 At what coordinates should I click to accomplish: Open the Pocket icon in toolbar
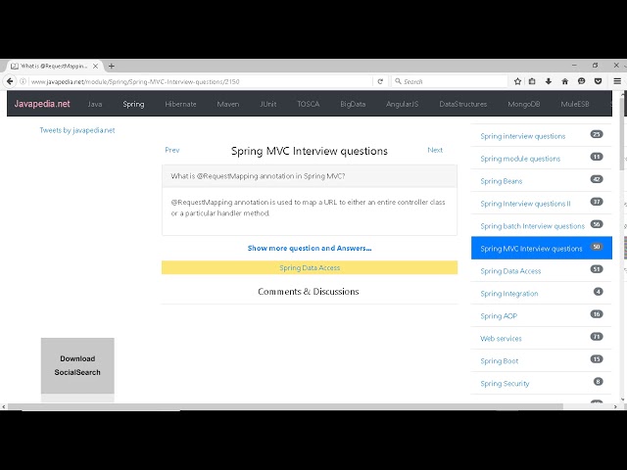(598, 81)
